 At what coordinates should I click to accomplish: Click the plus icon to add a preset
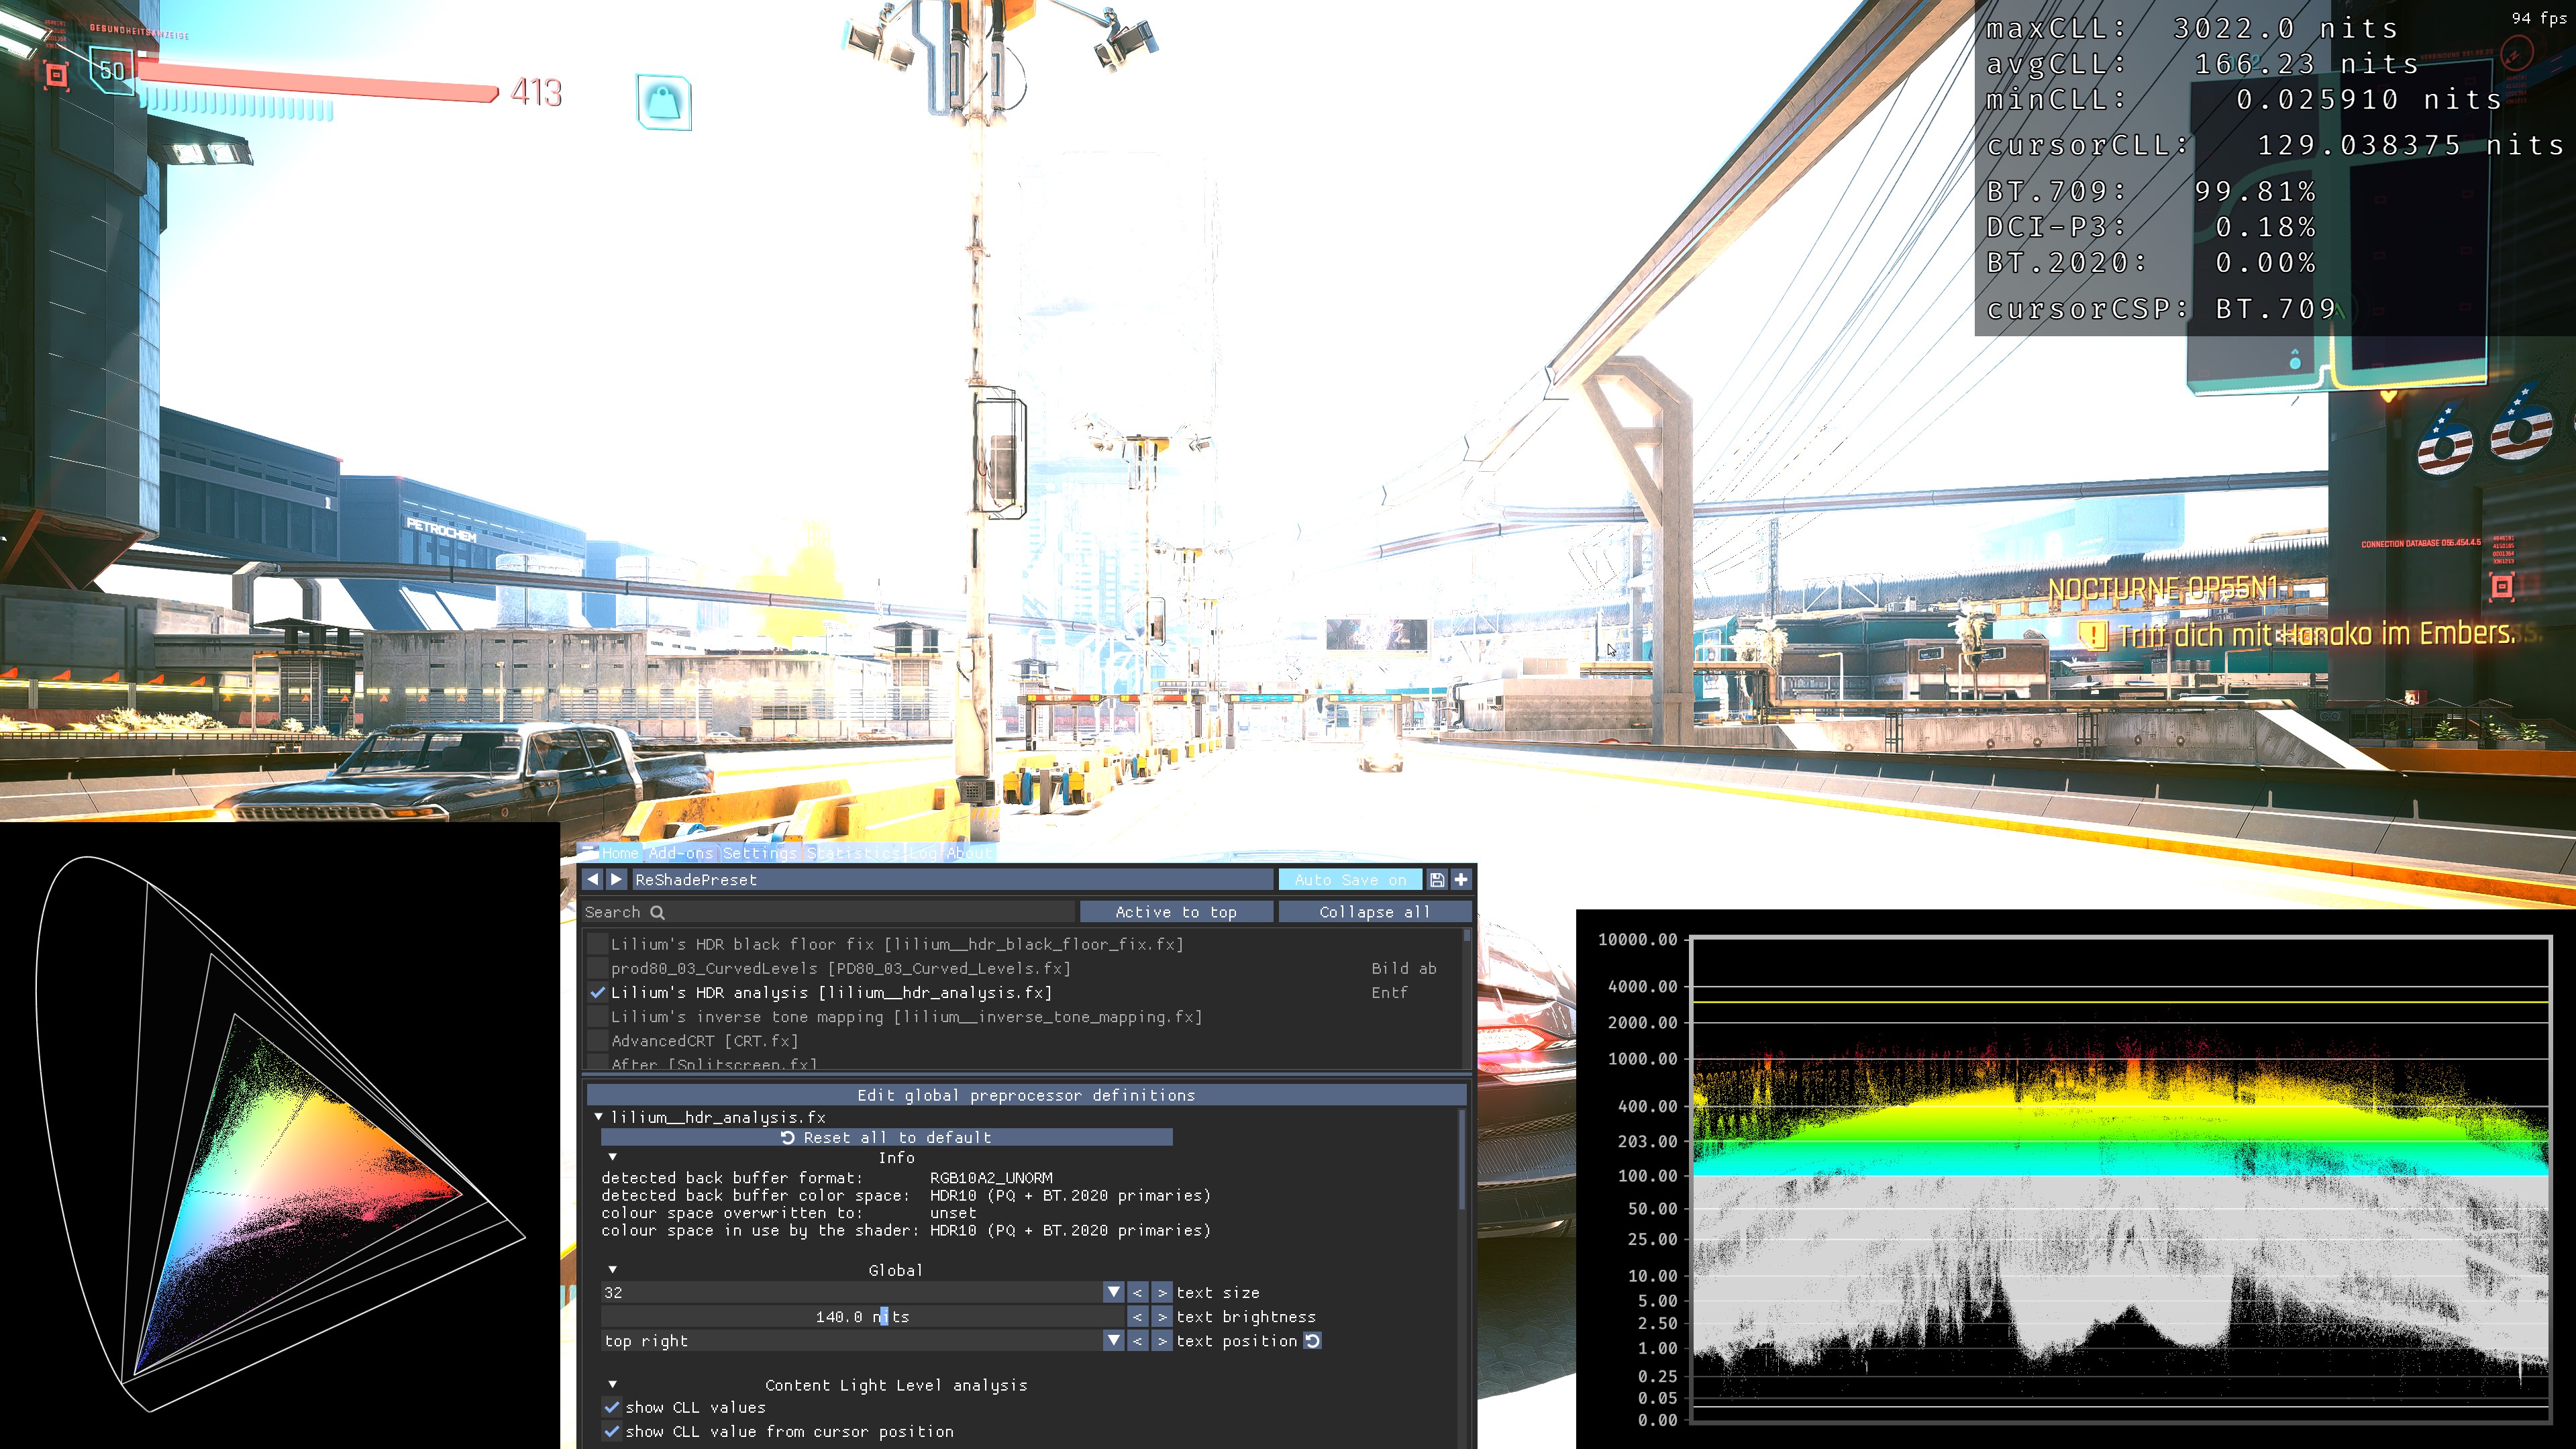(x=1461, y=879)
